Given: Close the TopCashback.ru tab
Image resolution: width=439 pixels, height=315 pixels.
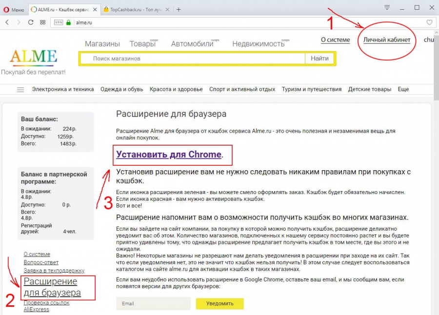Looking at the screenshot, I should click(x=167, y=10).
